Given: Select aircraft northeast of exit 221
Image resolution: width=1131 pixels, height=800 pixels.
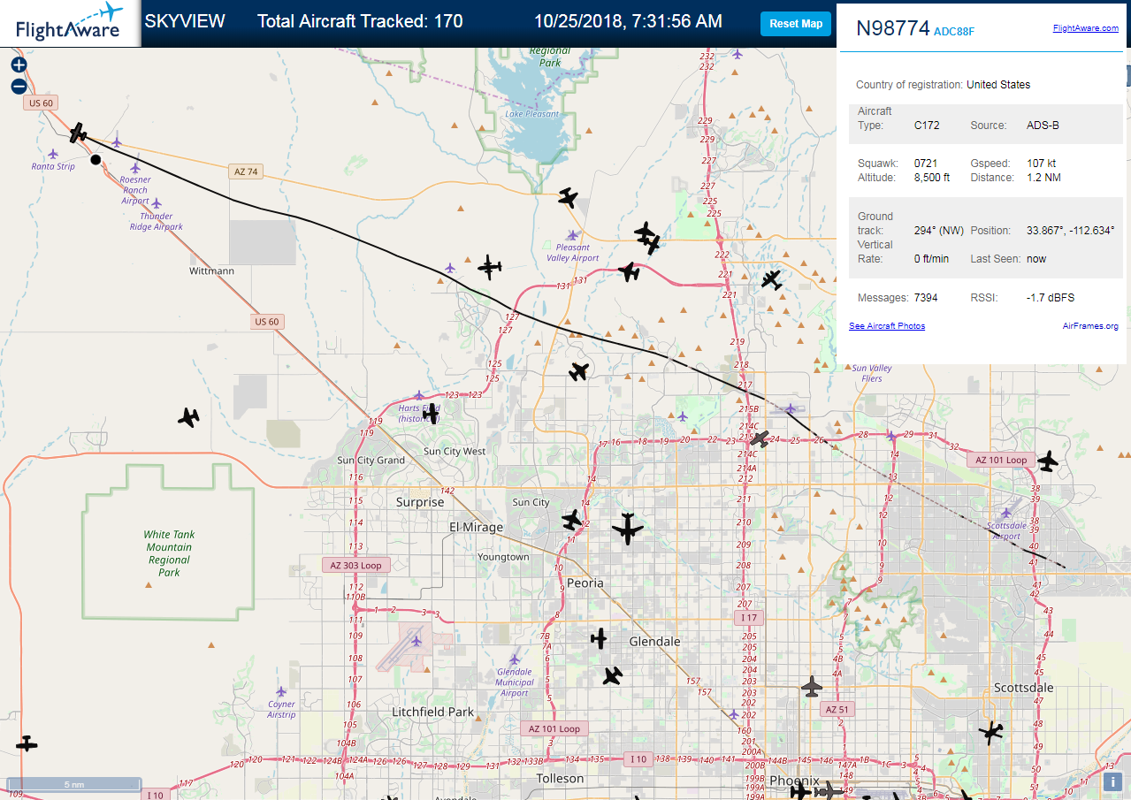Looking at the screenshot, I should click(772, 280).
